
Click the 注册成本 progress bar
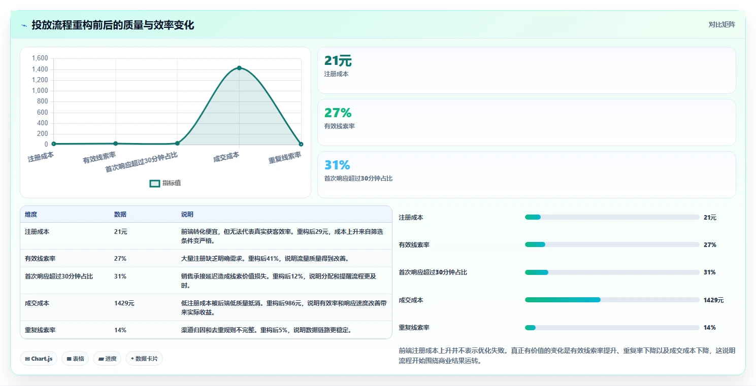[x=612, y=217]
